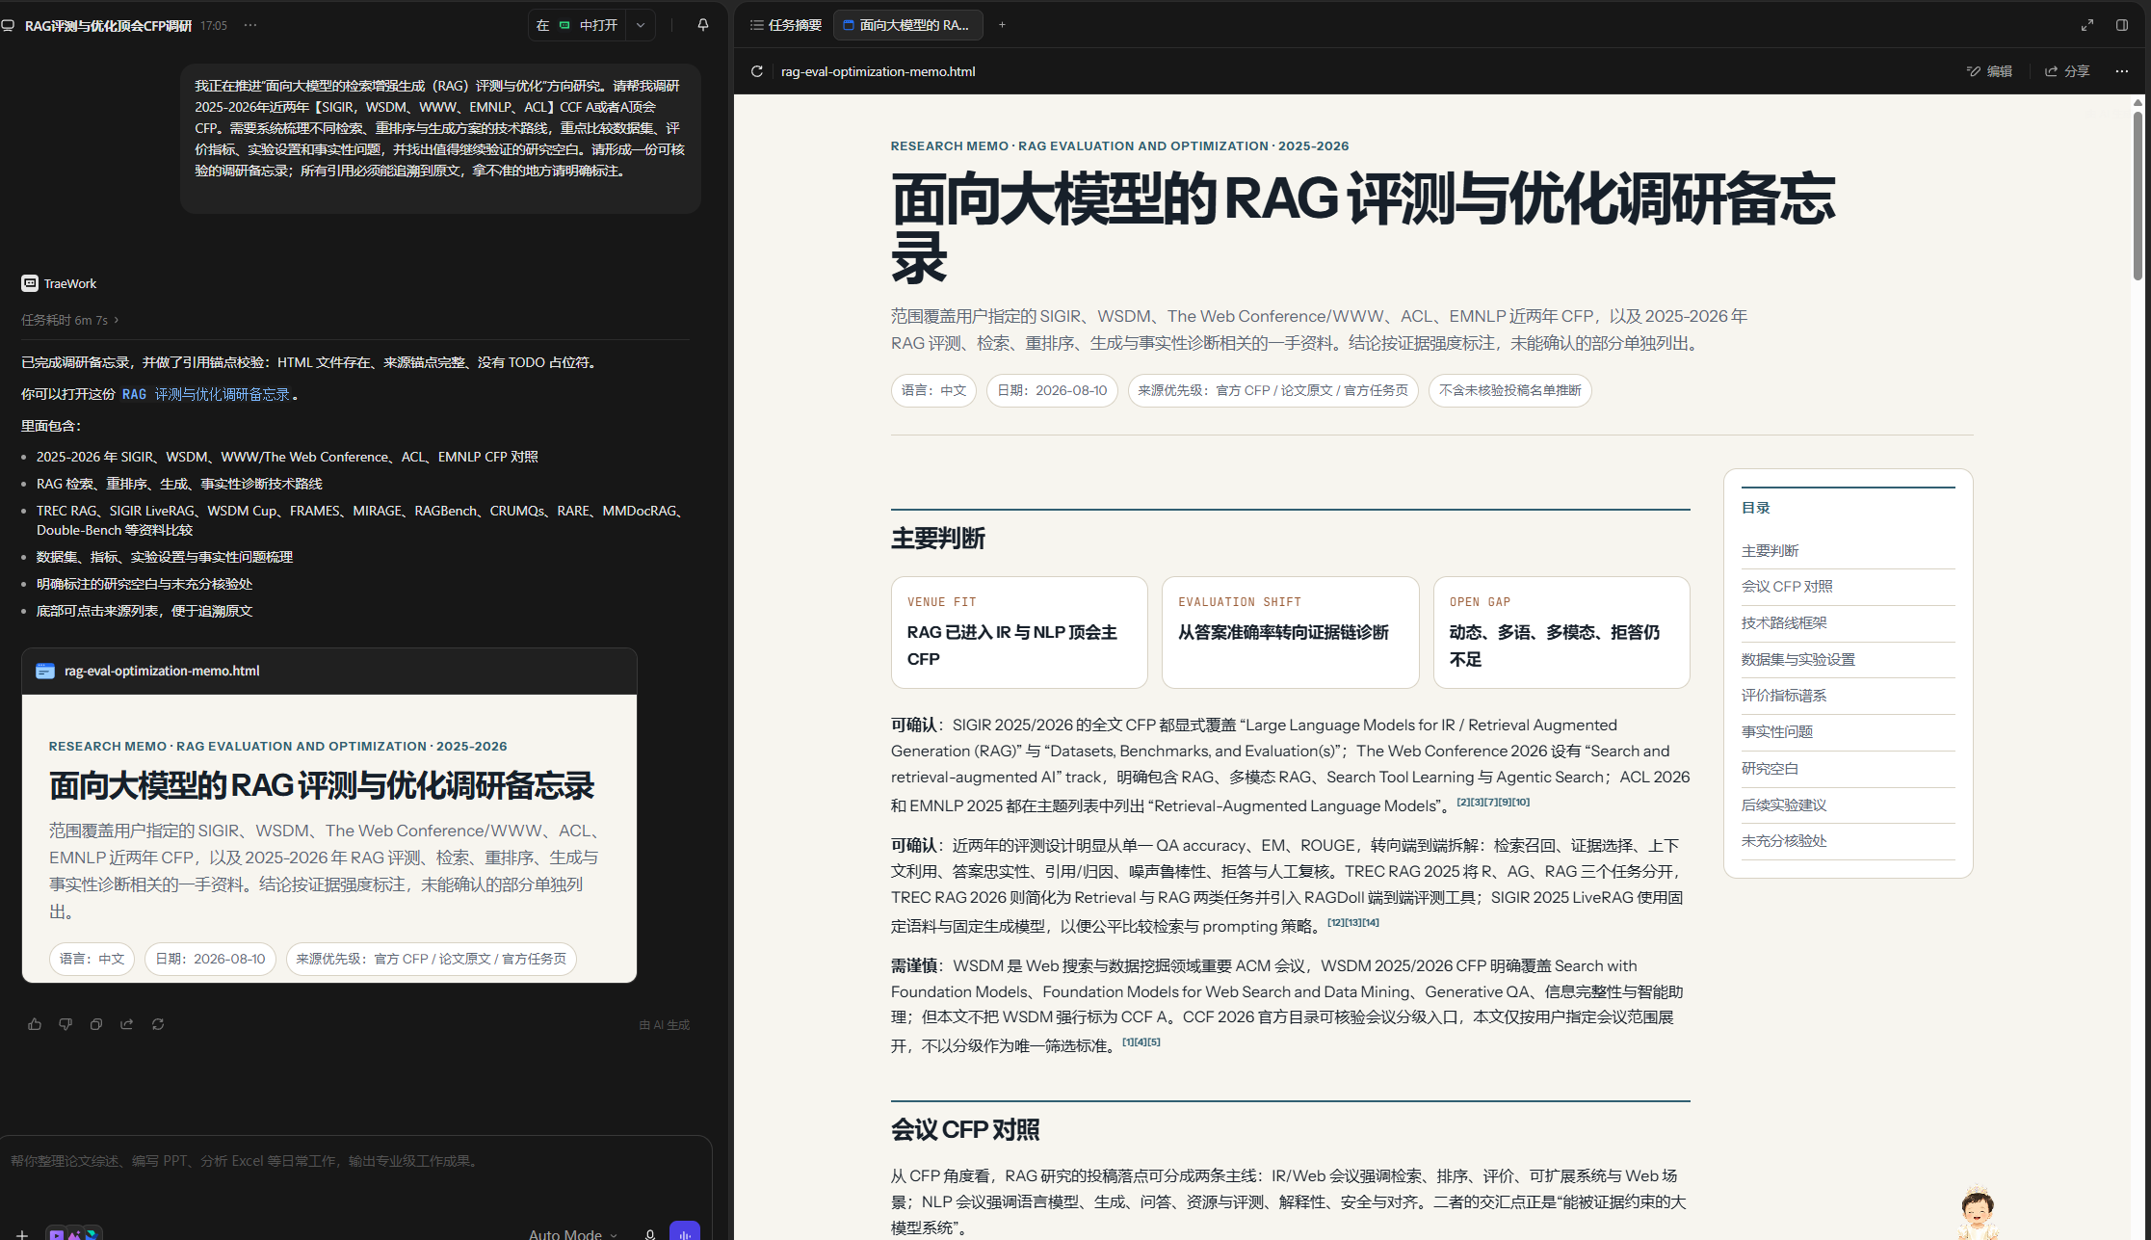The height and width of the screenshot is (1240, 2151).
Task: Click the 语言：中文 tag in preview
Action: point(933,390)
